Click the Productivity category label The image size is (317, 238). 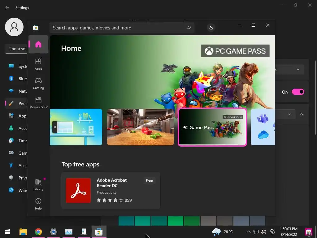(x=106, y=192)
